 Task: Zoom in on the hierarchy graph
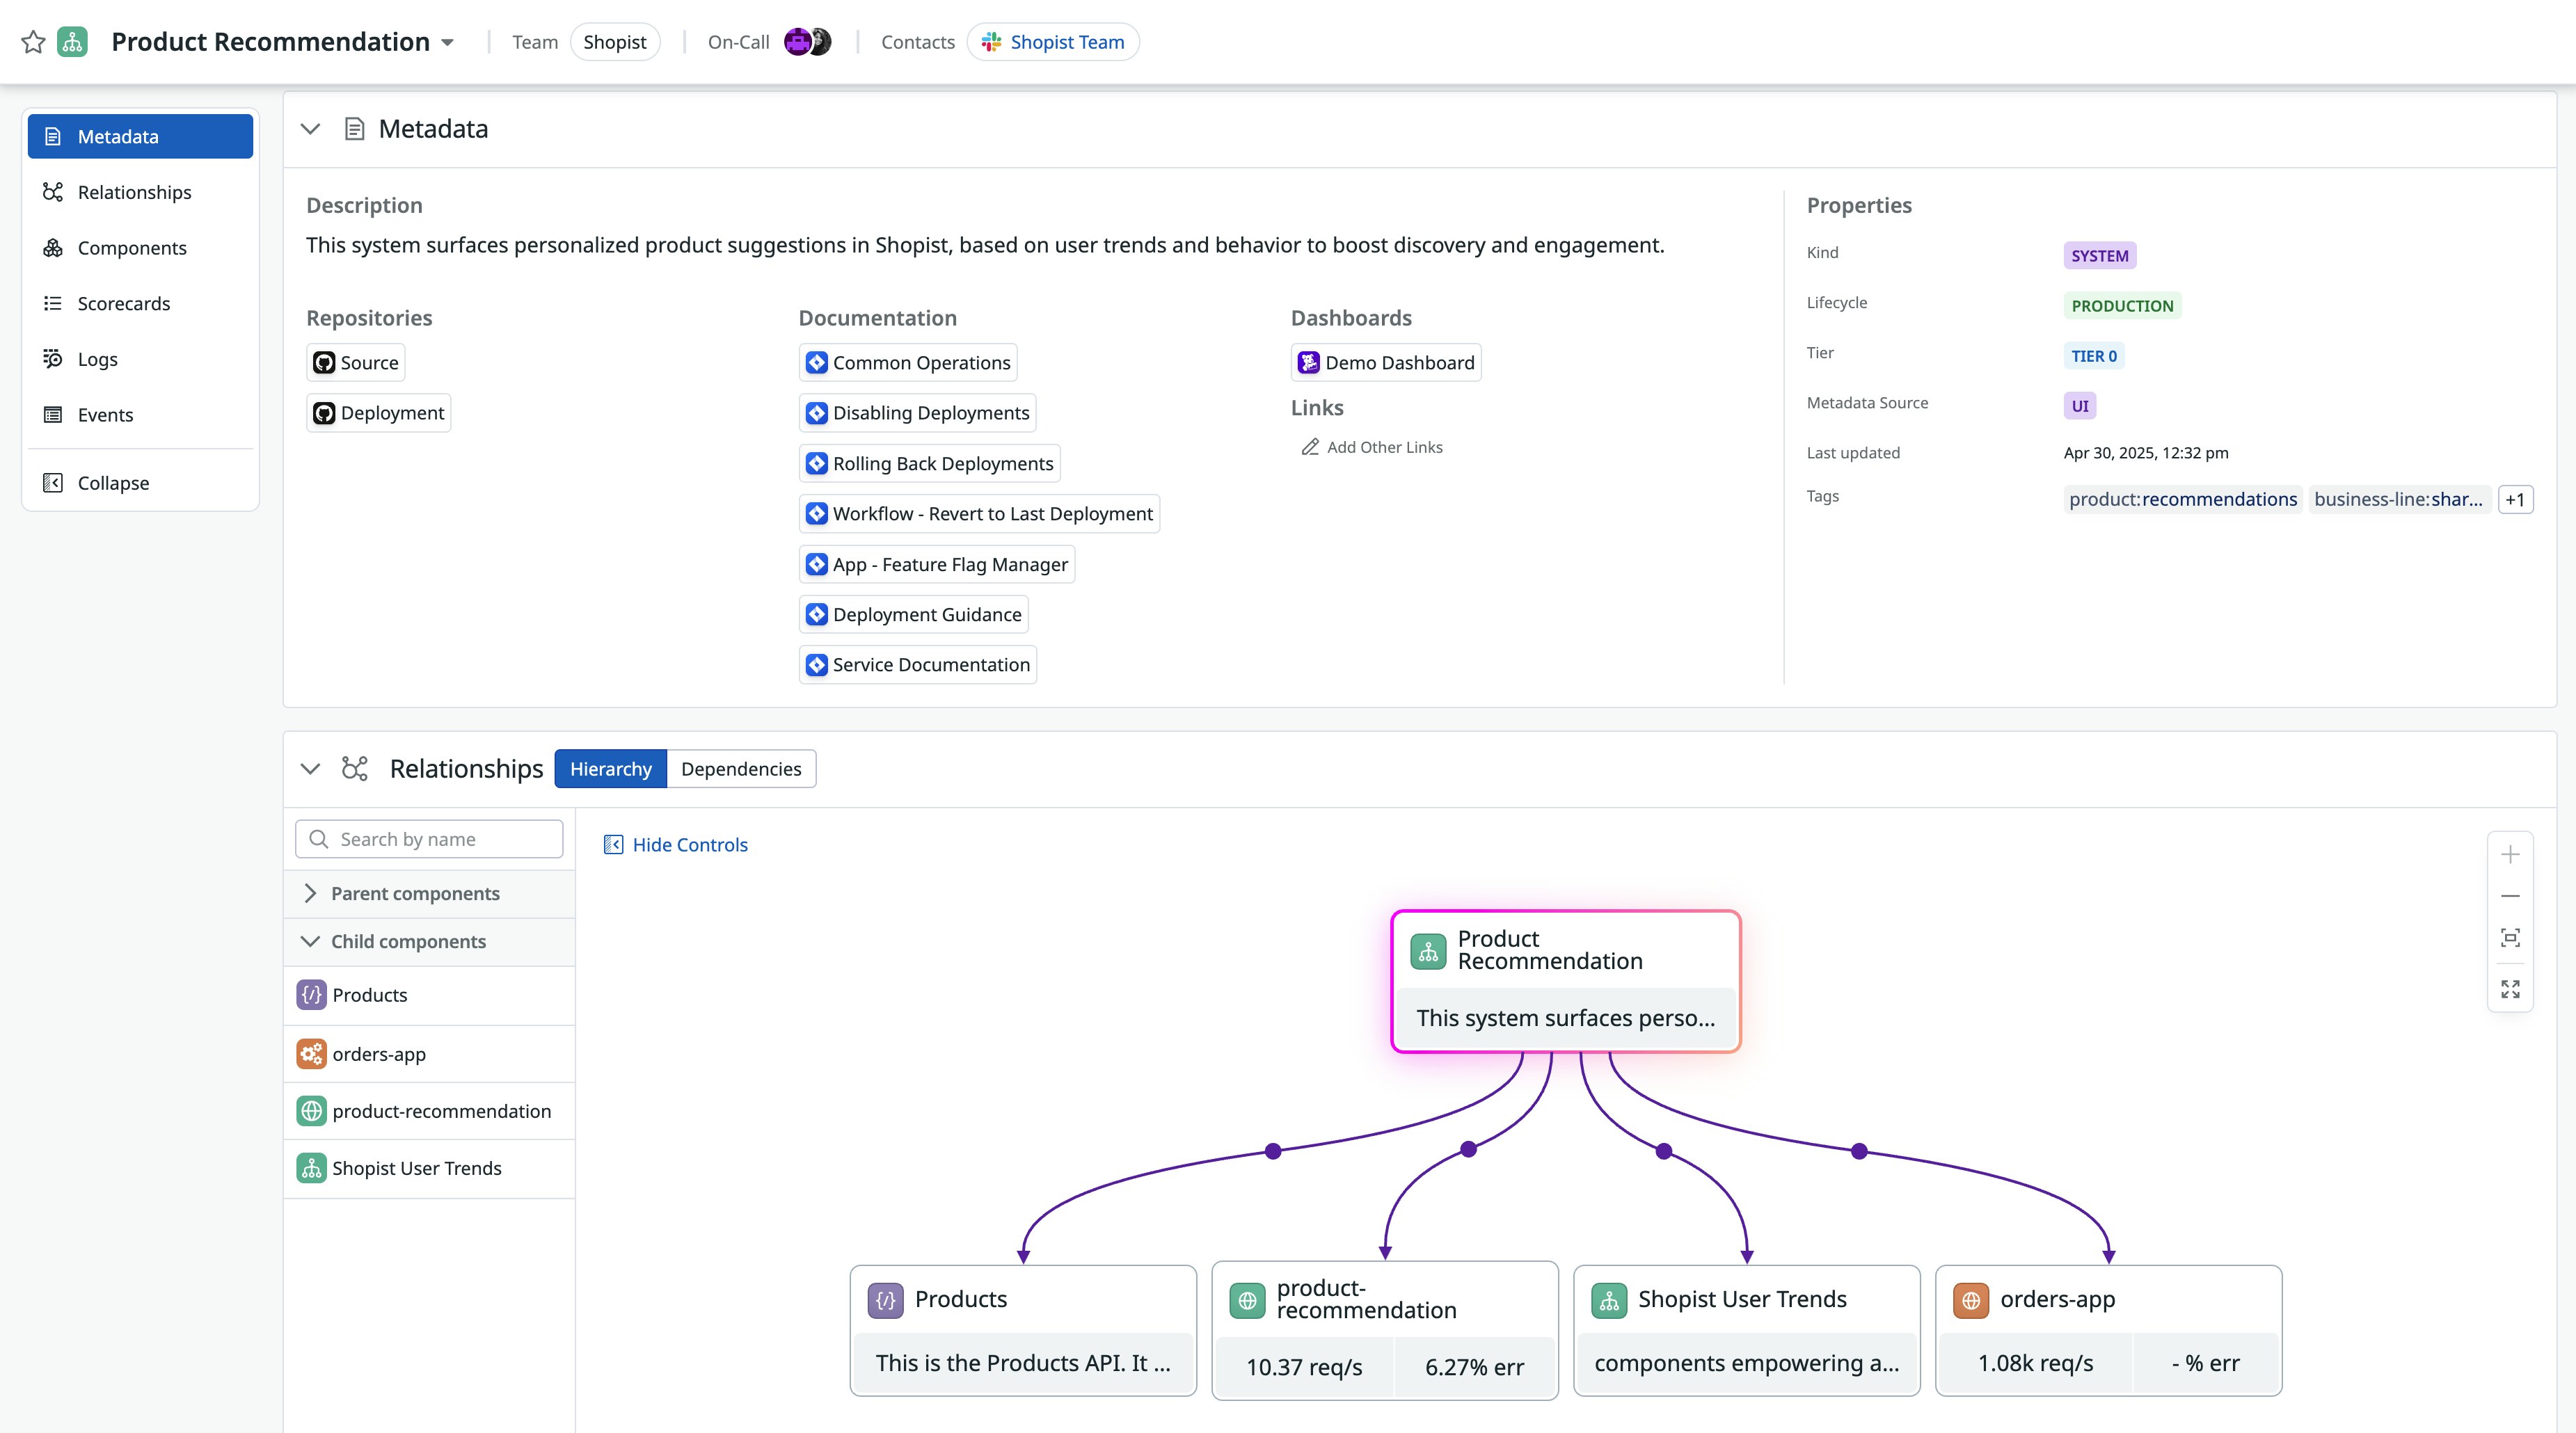pyautogui.click(x=2510, y=854)
